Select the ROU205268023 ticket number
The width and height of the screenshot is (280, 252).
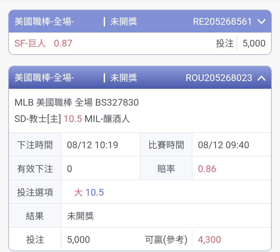[219, 78]
